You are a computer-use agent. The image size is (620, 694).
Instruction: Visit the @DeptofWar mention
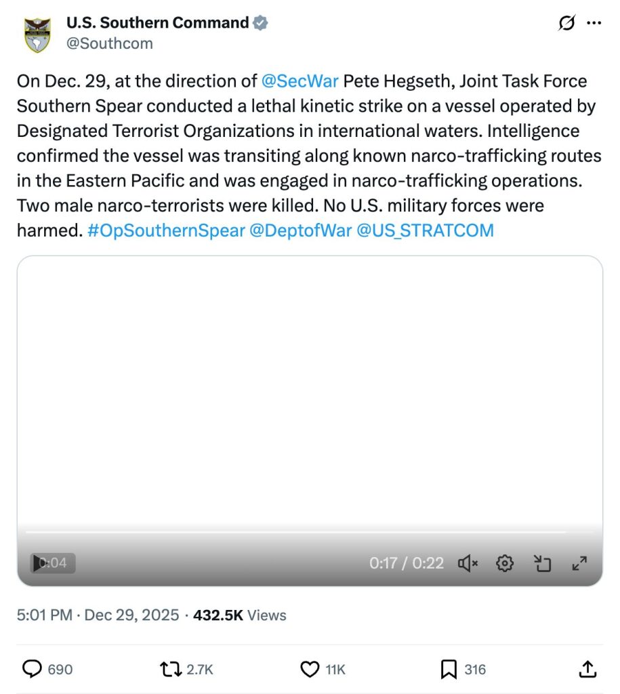(x=300, y=230)
